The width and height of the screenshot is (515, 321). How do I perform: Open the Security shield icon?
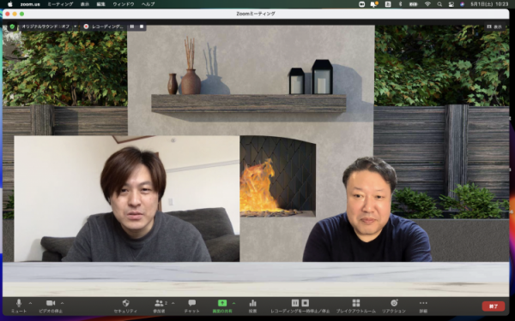tap(125, 303)
